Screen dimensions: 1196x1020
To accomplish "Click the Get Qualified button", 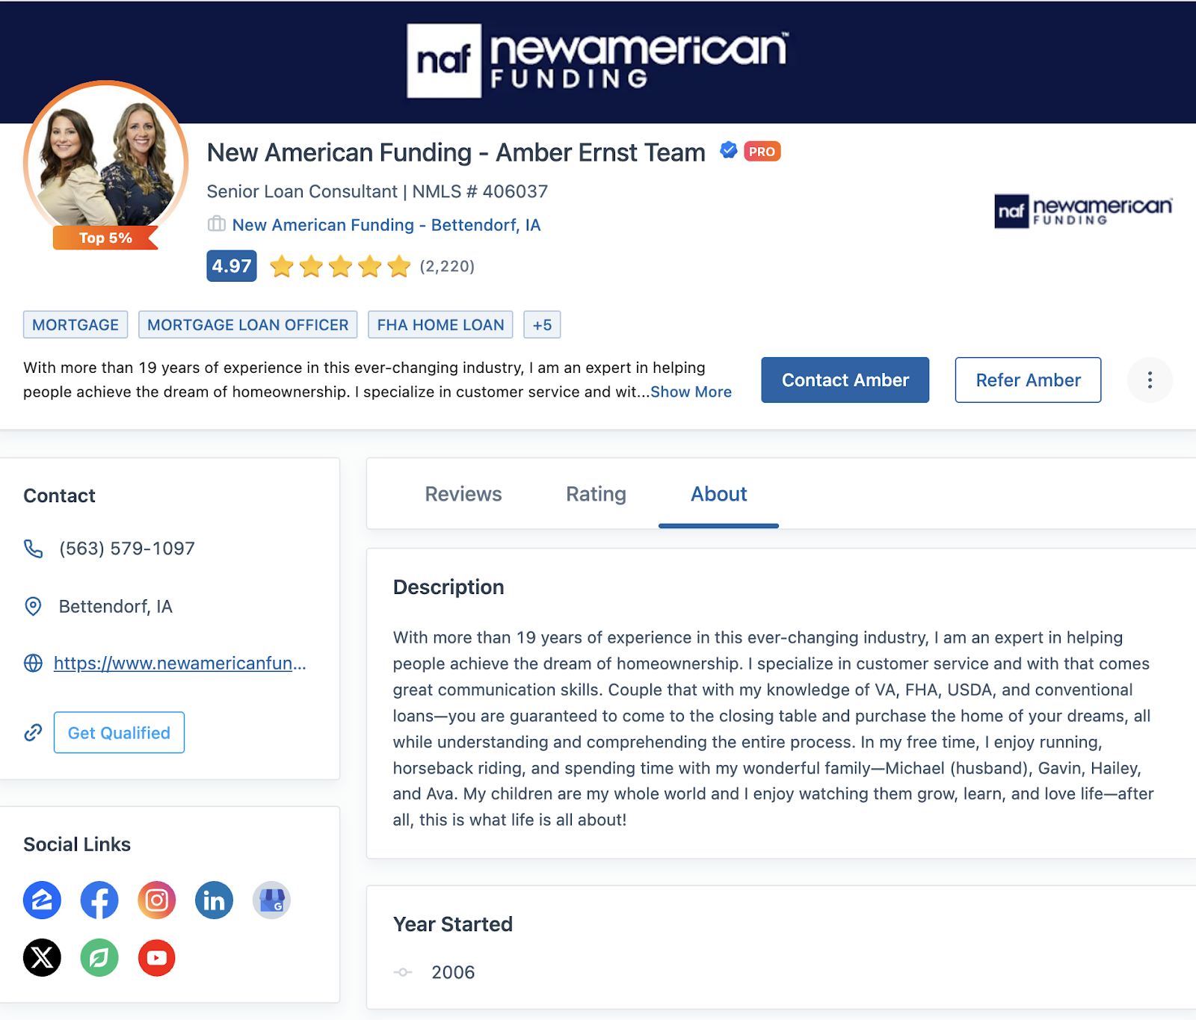I will [x=119, y=732].
